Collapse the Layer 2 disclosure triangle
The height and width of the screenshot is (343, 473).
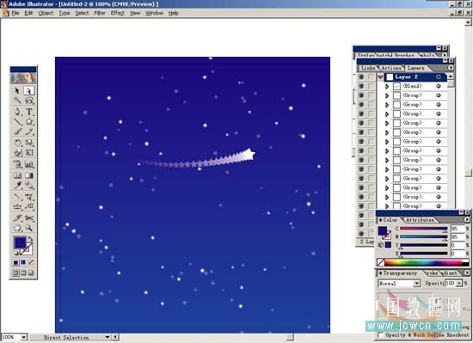[x=380, y=77]
